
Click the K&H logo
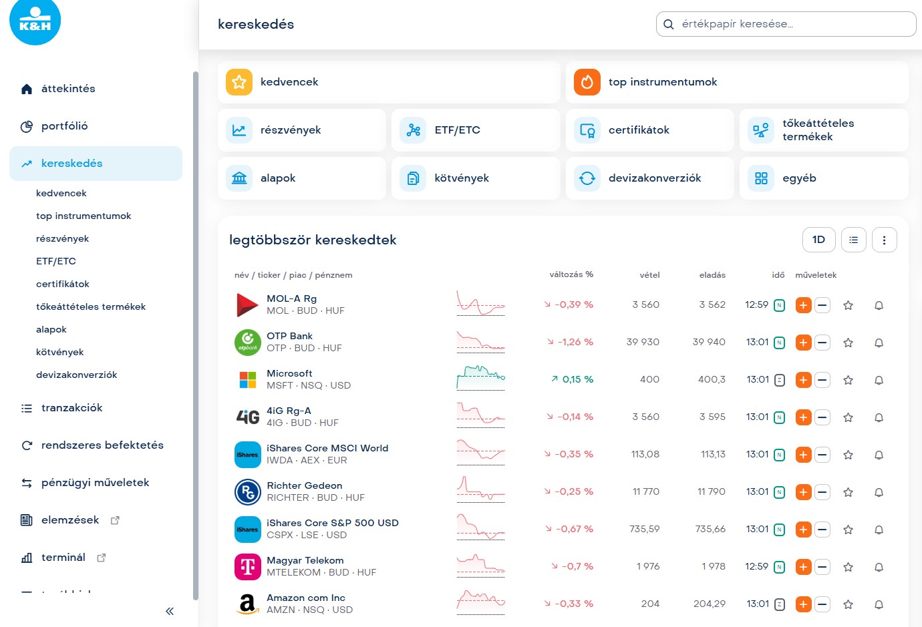[35, 21]
